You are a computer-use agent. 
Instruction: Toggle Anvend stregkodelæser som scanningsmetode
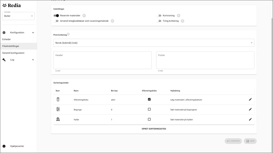[56, 21]
